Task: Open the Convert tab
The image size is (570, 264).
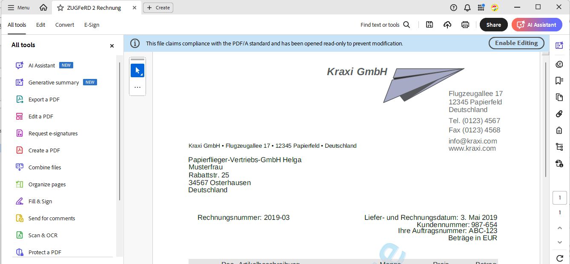Action: 65,25
